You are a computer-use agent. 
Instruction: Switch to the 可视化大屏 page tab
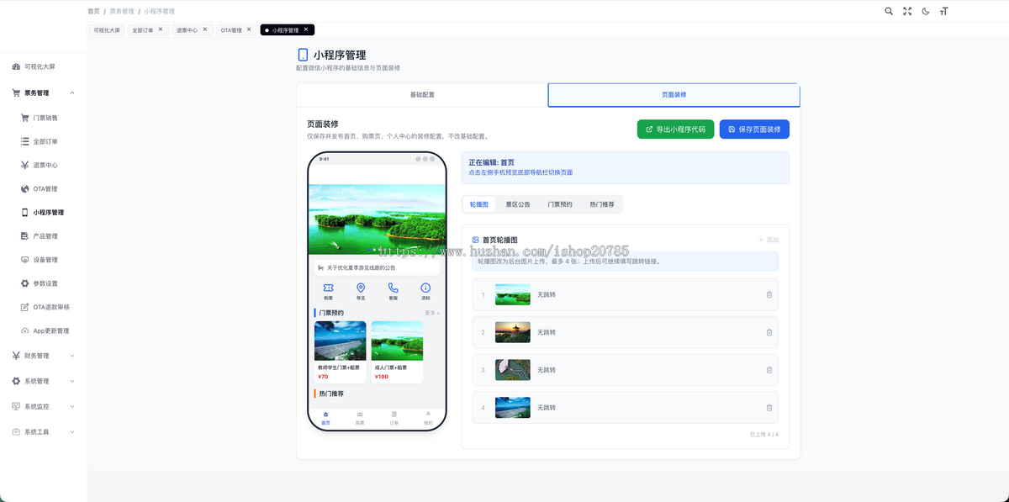pos(107,29)
